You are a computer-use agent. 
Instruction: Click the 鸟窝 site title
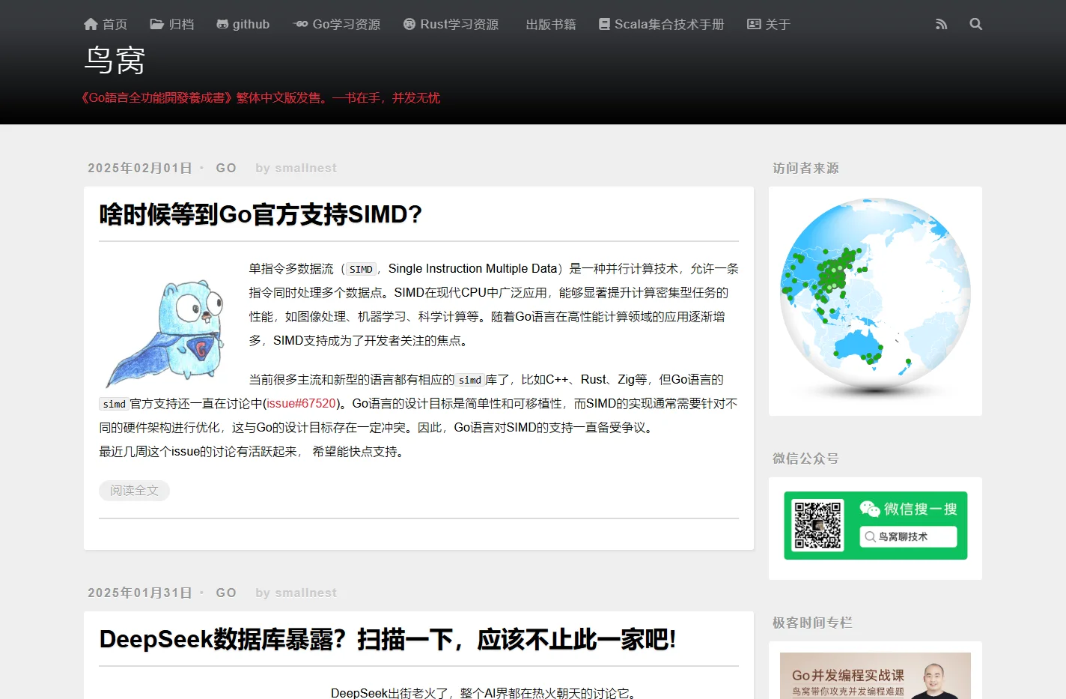click(x=115, y=60)
